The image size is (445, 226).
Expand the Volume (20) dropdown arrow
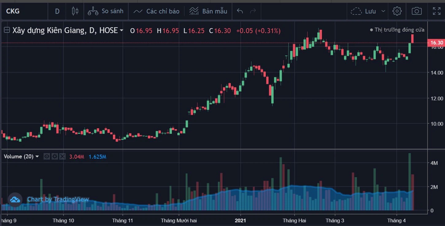[x=37, y=156]
